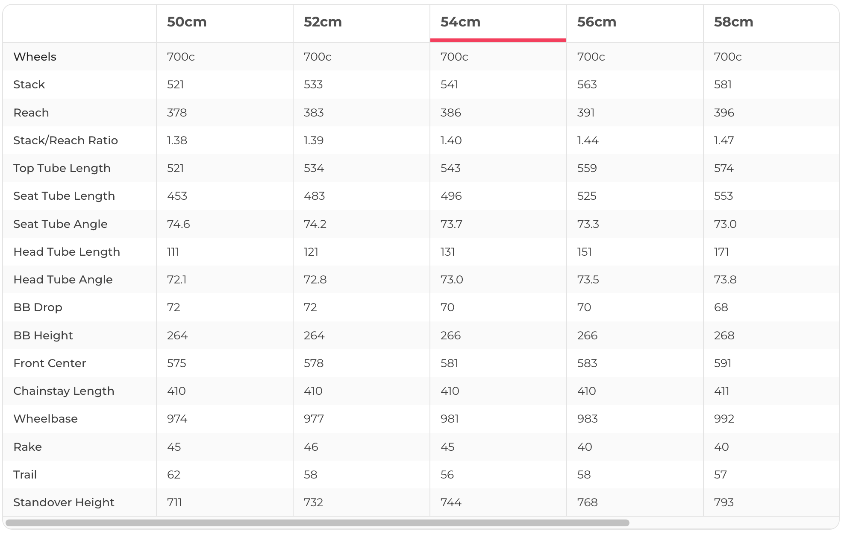Image resolution: width=847 pixels, height=537 pixels.
Task: Click the BB Drop row label
Action: tap(38, 307)
